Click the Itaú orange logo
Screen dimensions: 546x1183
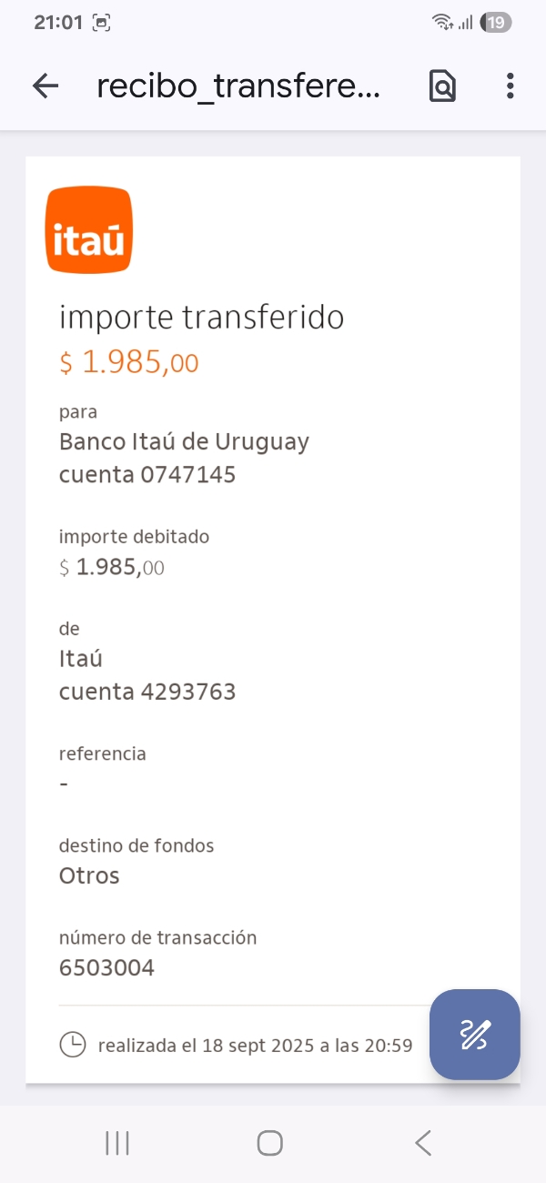tap(89, 229)
